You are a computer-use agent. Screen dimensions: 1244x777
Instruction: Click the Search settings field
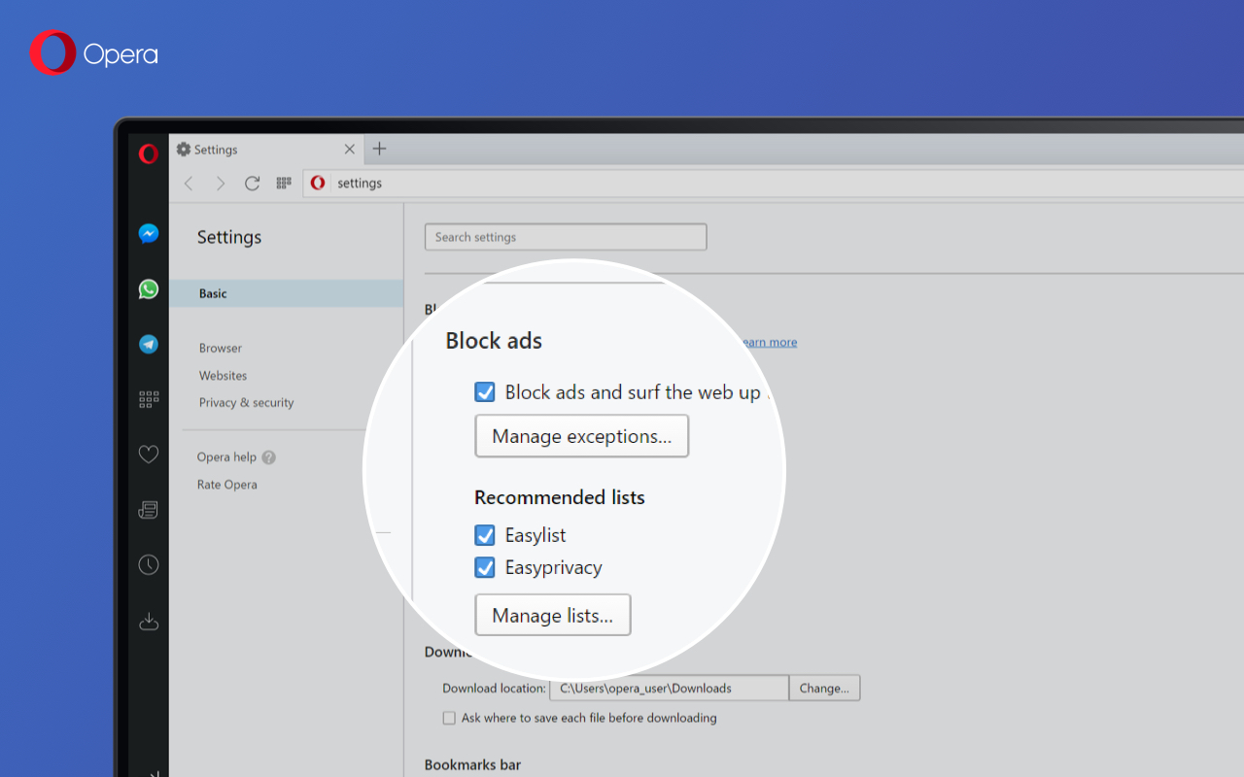(x=566, y=237)
